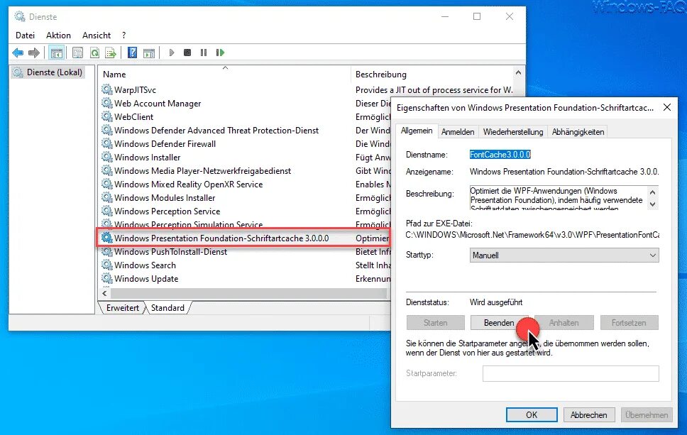Screen dimensions: 687x435
Task: Switch to the Abhängigkeiten tab
Action: pyautogui.click(x=578, y=132)
